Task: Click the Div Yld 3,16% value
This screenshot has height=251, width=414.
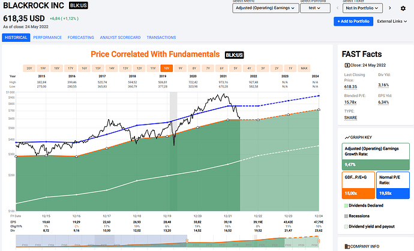Action: tap(383, 85)
